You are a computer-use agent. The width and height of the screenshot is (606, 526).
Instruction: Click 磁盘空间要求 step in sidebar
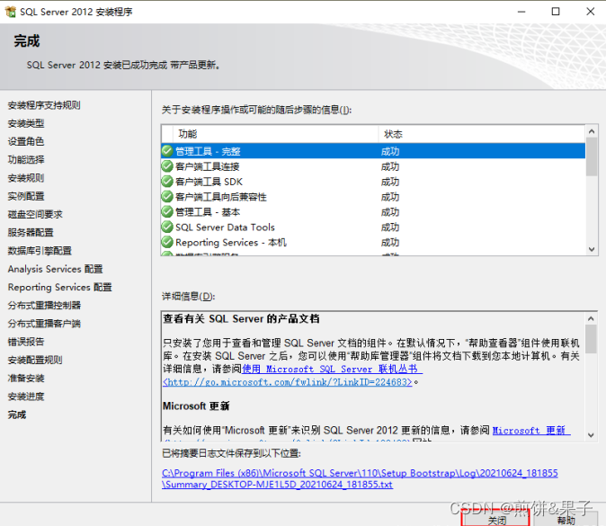[x=35, y=214]
